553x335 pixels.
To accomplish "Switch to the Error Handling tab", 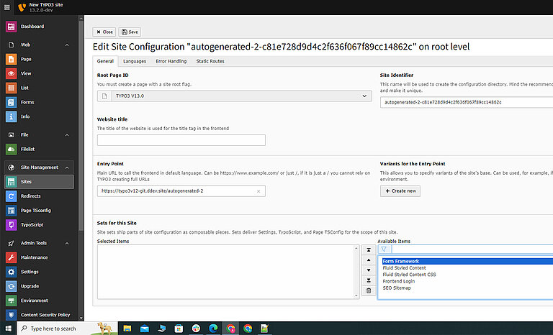I will pos(171,61).
